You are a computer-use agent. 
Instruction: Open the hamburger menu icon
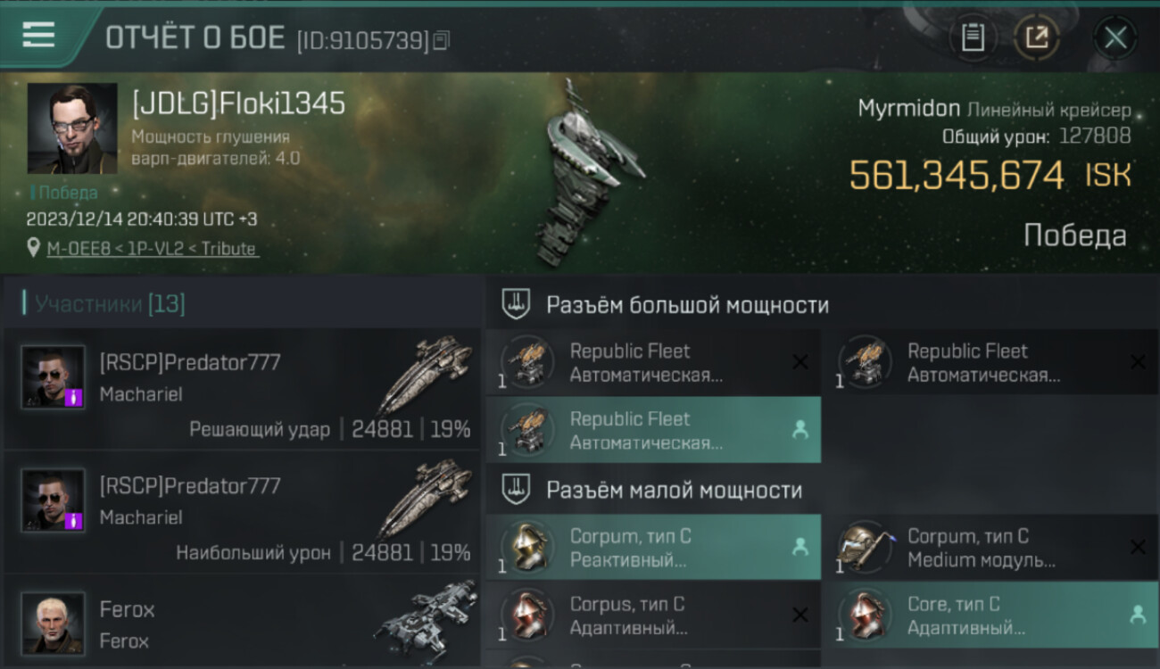[x=38, y=35]
